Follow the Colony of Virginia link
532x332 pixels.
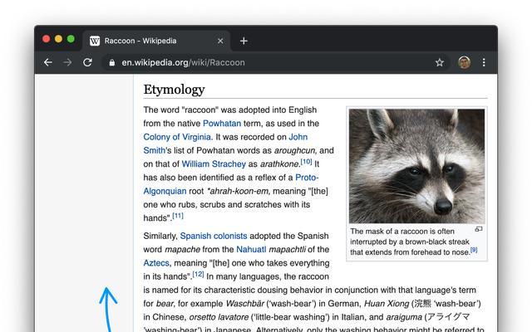pos(177,137)
